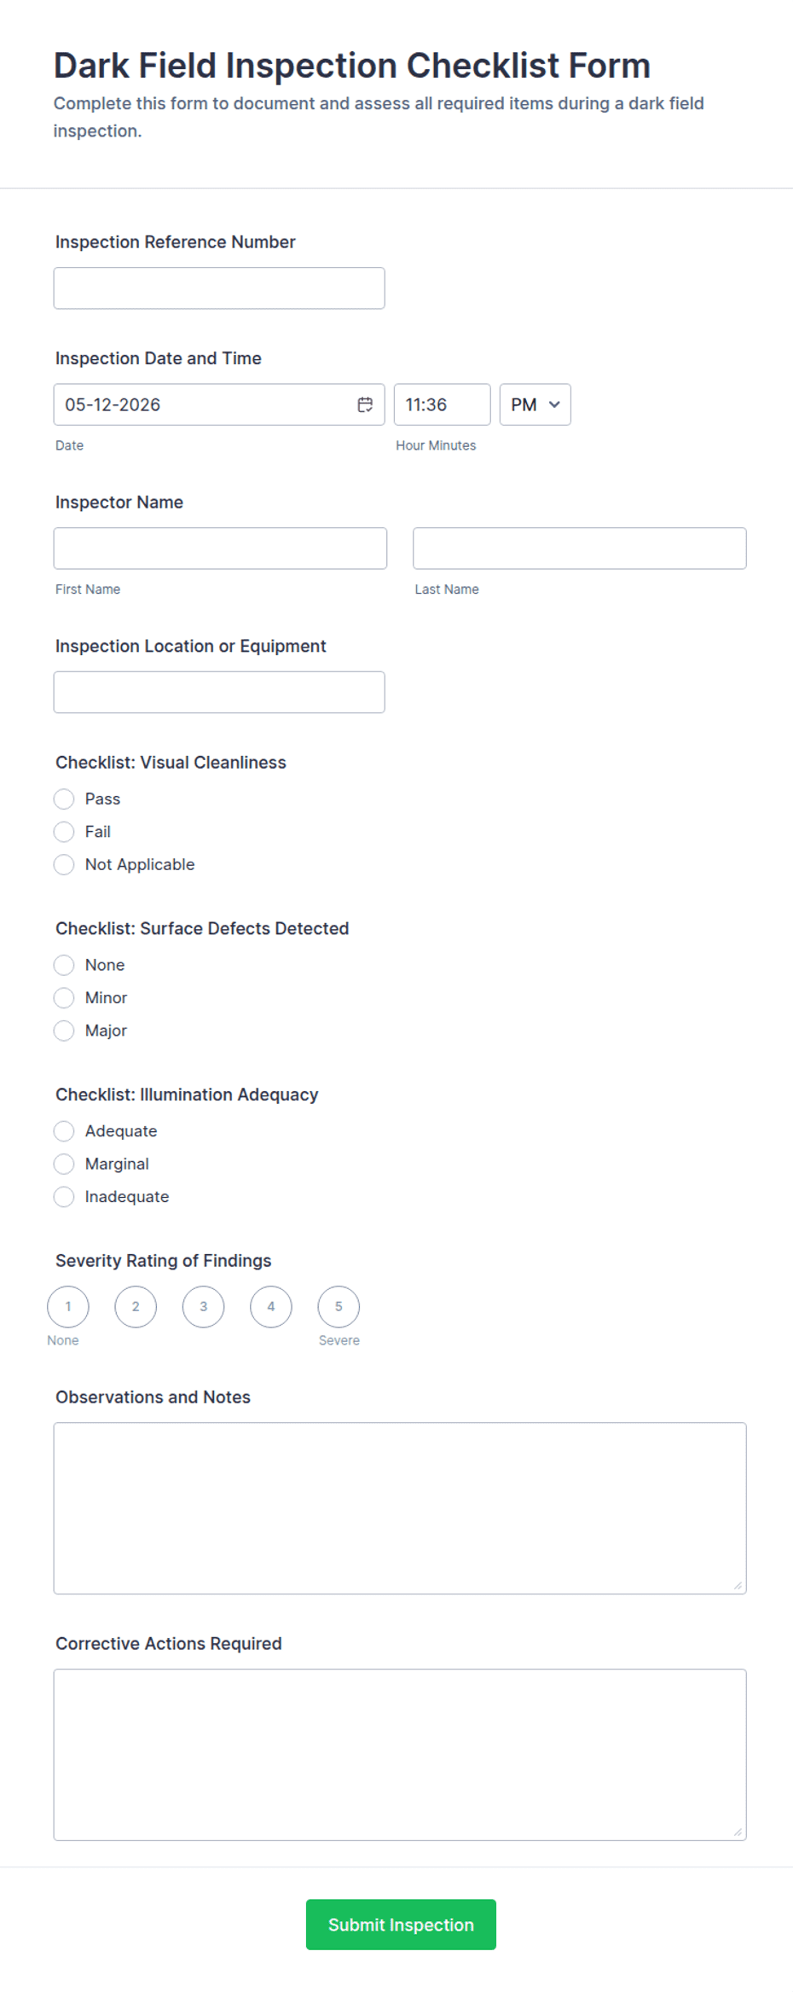
Task: Select Inadequate illumination option
Action: click(64, 1197)
